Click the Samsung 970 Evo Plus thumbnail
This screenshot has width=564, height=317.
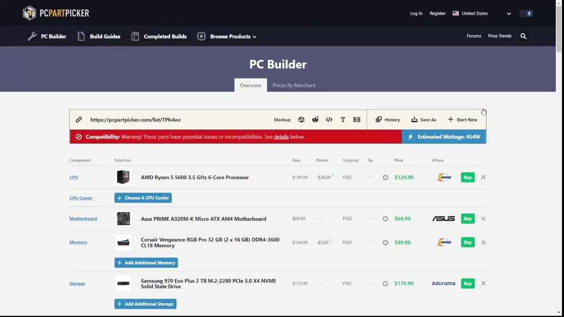point(123,284)
